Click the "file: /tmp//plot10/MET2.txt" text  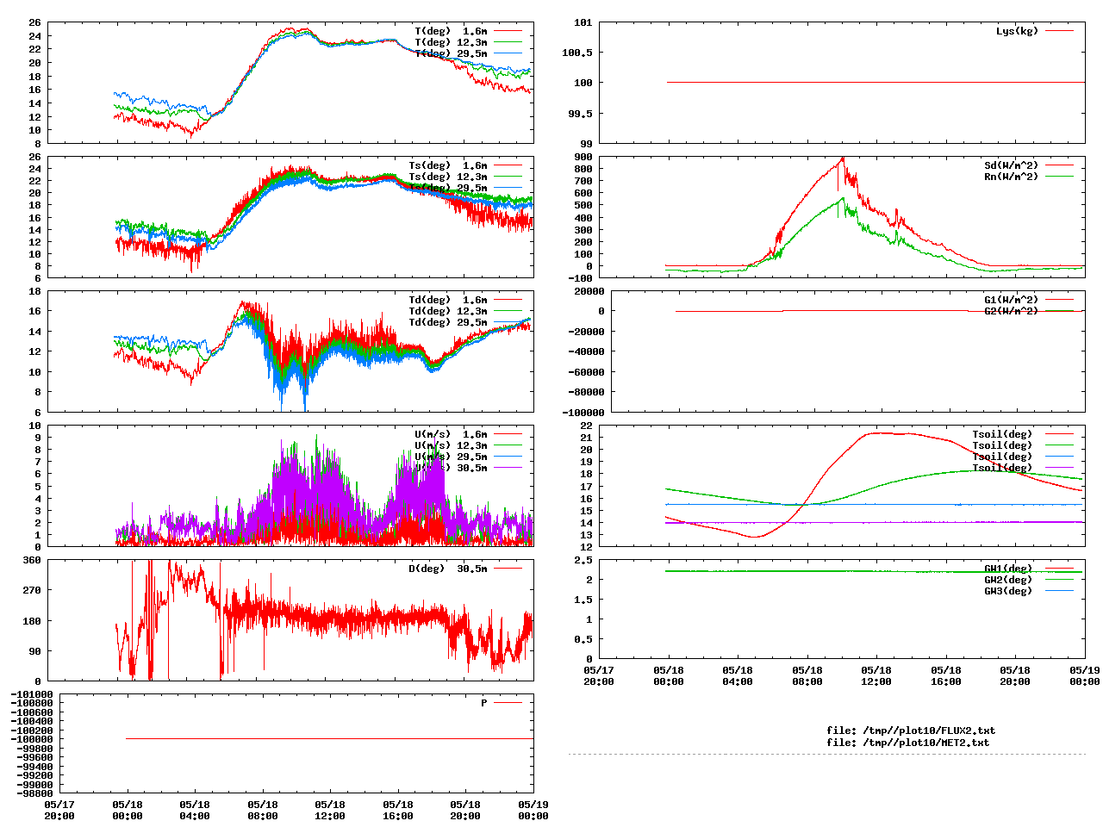(908, 743)
